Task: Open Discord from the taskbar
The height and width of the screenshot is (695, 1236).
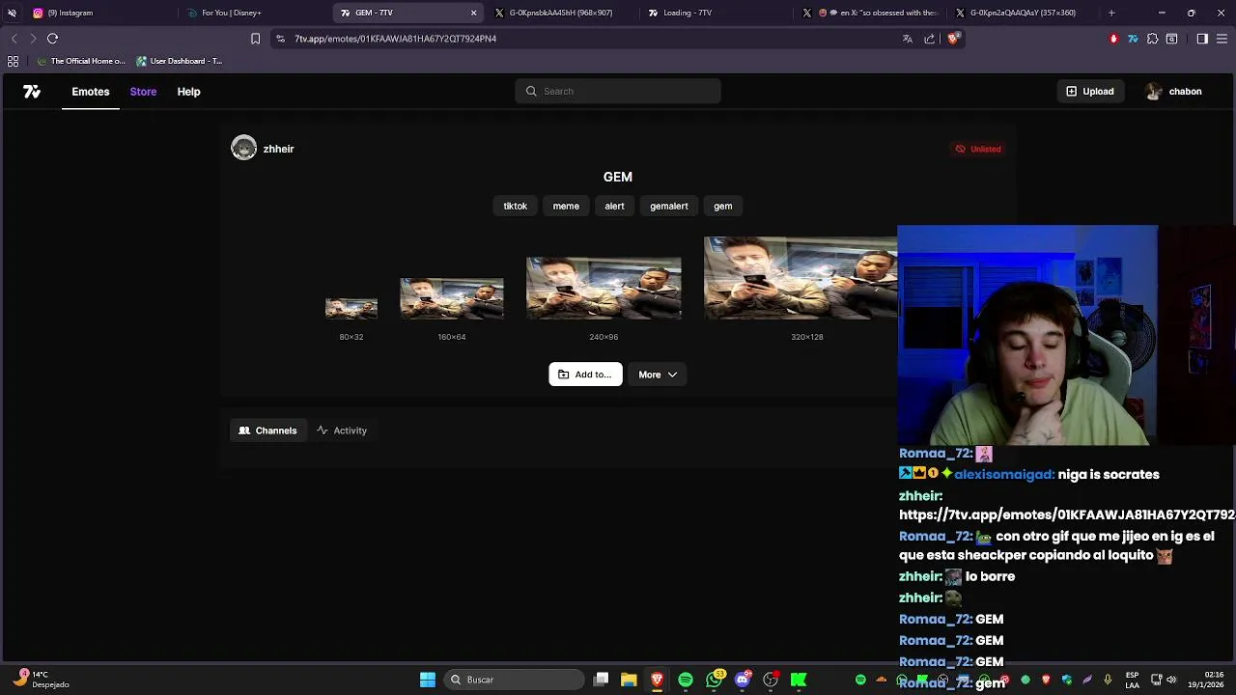Action: [743, 680]
